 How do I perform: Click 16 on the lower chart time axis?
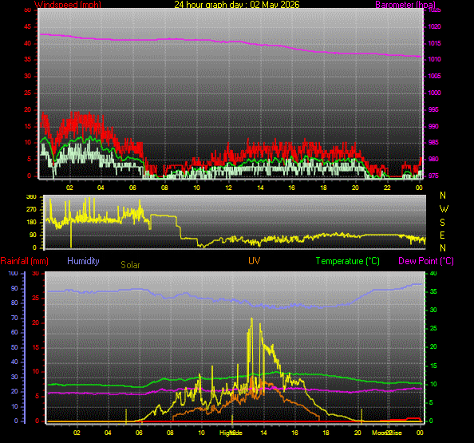pyautogui.click(x=294, y=433)
